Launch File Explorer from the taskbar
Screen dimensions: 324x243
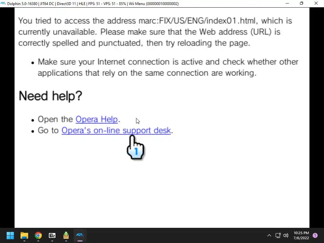coord(24,235)
